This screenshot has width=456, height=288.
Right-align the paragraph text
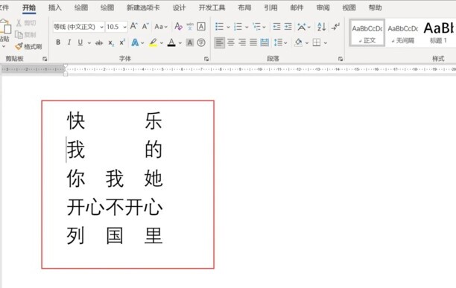coord(242,42)
